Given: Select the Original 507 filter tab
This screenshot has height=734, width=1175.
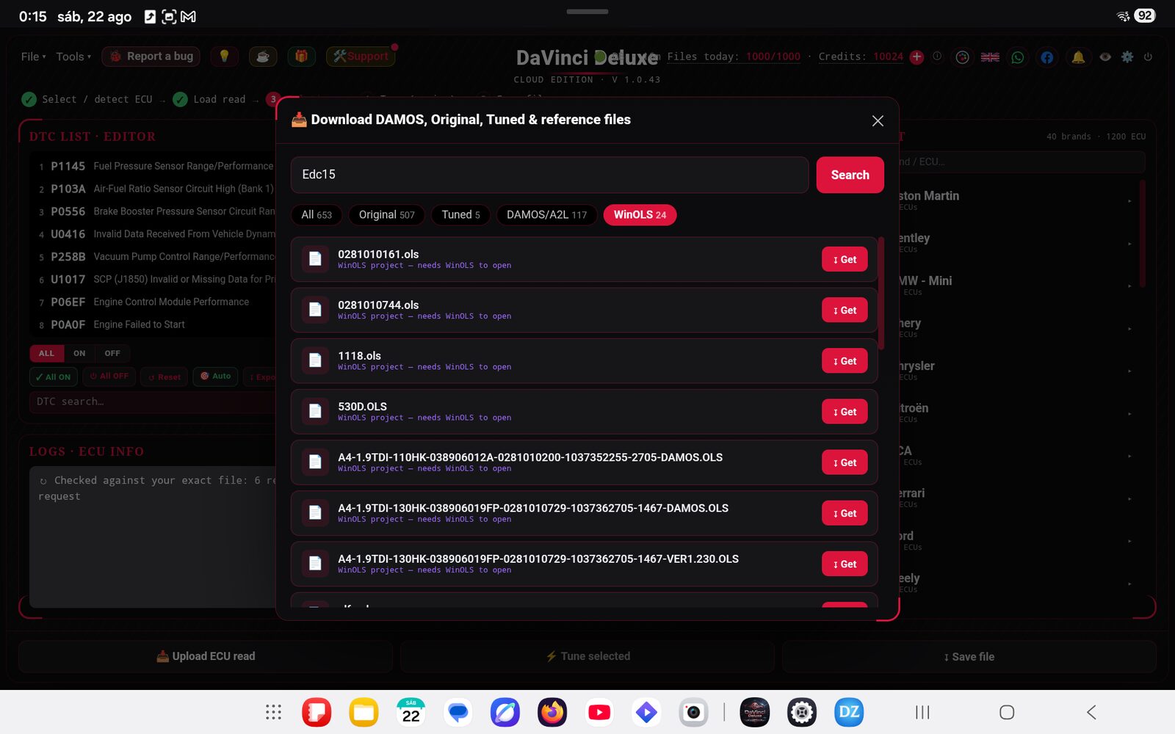Looking at the screenshot, I should [x=386, y=215].
